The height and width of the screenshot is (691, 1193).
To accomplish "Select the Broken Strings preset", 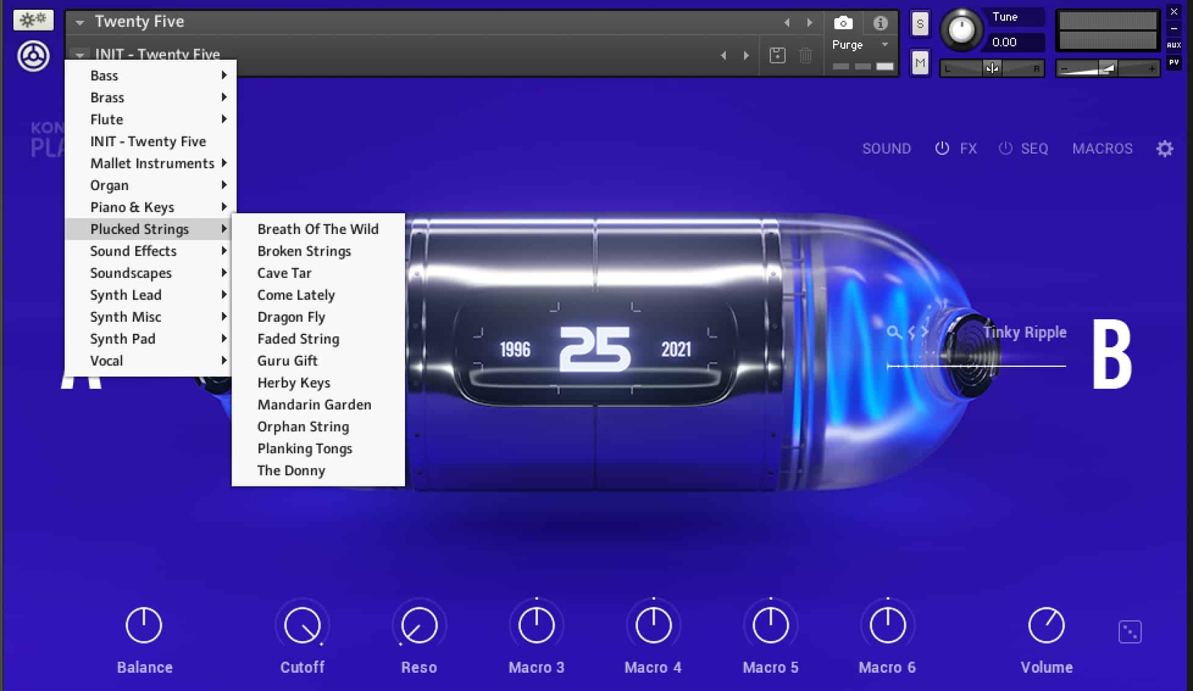I will pos(318,251).
